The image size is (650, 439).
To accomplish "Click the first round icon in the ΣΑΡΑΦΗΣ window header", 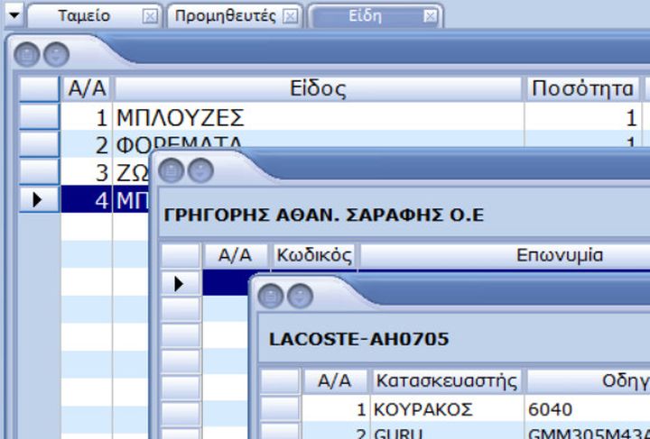I will 172,170.
